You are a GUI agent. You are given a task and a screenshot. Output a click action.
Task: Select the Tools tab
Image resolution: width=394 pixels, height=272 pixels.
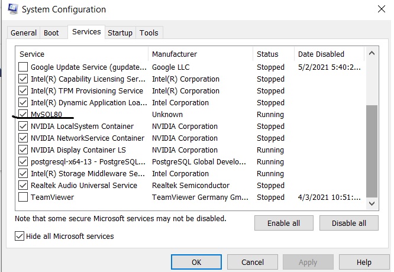149,33
